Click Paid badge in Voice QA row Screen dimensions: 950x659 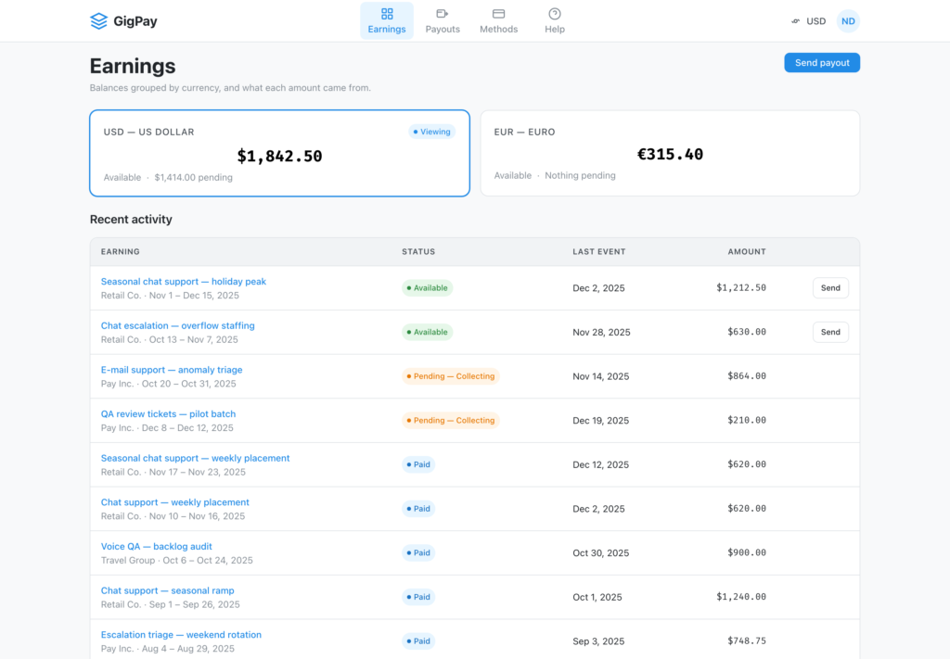418,553
